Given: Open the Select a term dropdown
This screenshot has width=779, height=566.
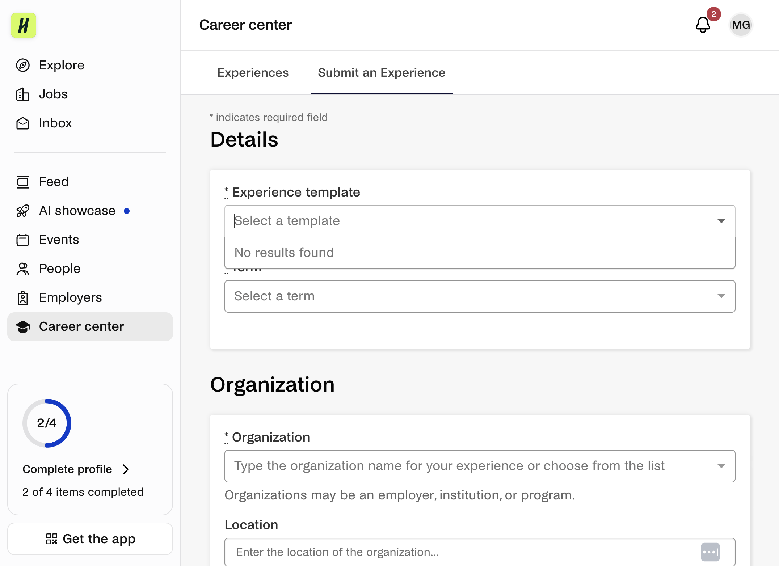Looking at the screenshot, I should [480, 296].
